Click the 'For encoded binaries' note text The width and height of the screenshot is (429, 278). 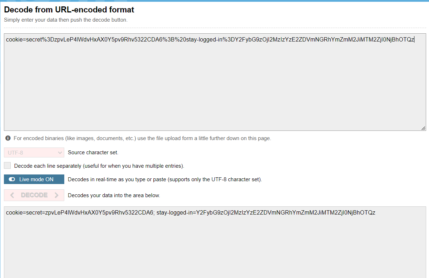(x=142, y=138)
